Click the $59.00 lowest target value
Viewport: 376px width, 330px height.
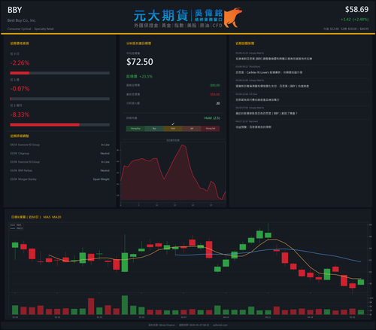(x=215, y=94)
